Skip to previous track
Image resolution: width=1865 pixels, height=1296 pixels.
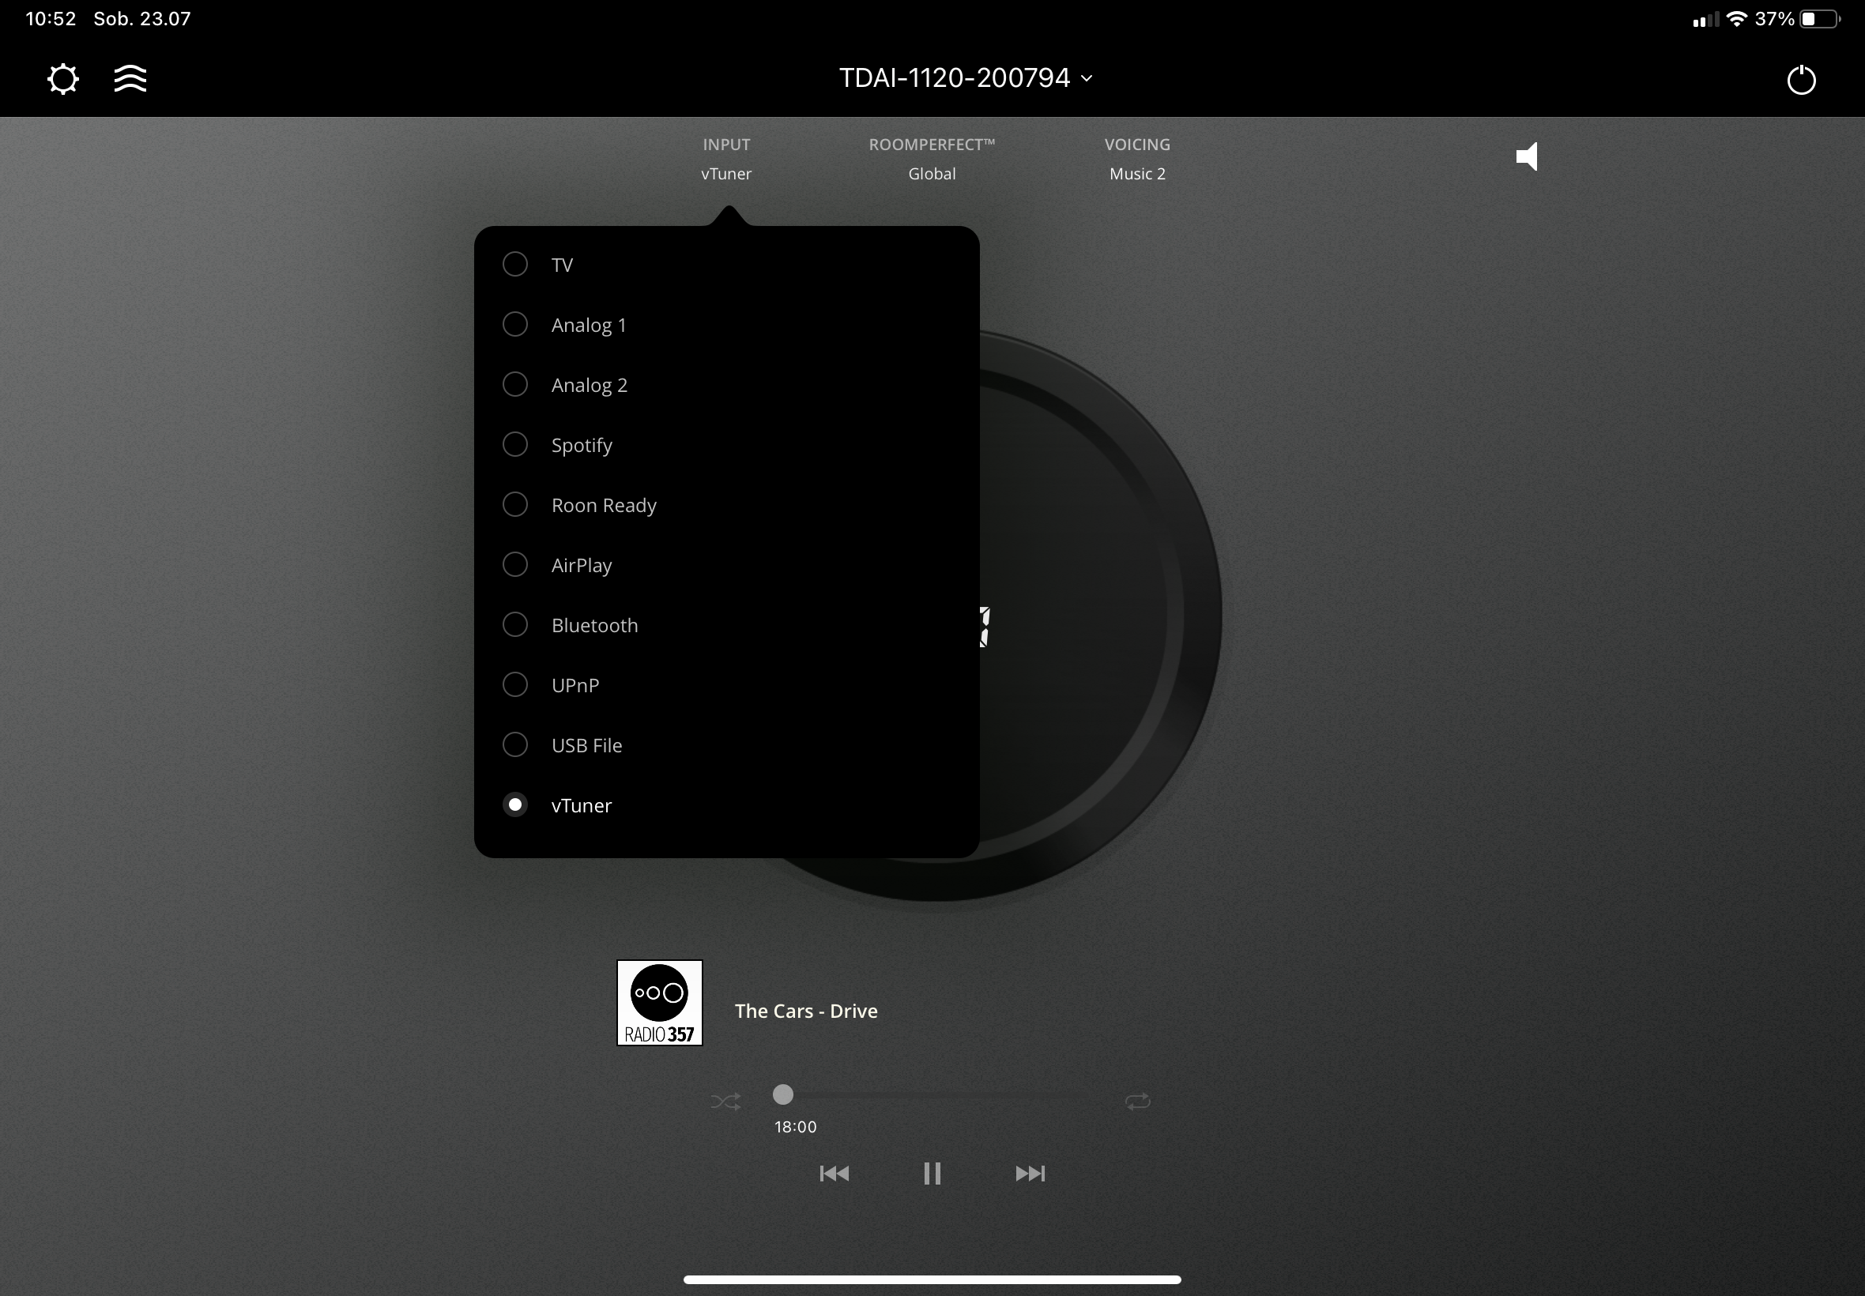click(x=834, y=1174)
